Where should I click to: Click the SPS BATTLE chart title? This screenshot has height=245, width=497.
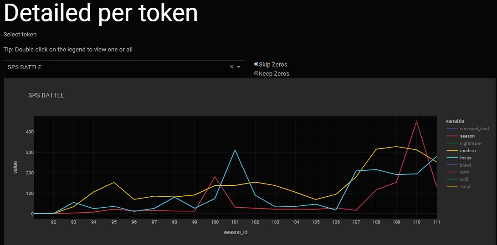coord(46,95)
